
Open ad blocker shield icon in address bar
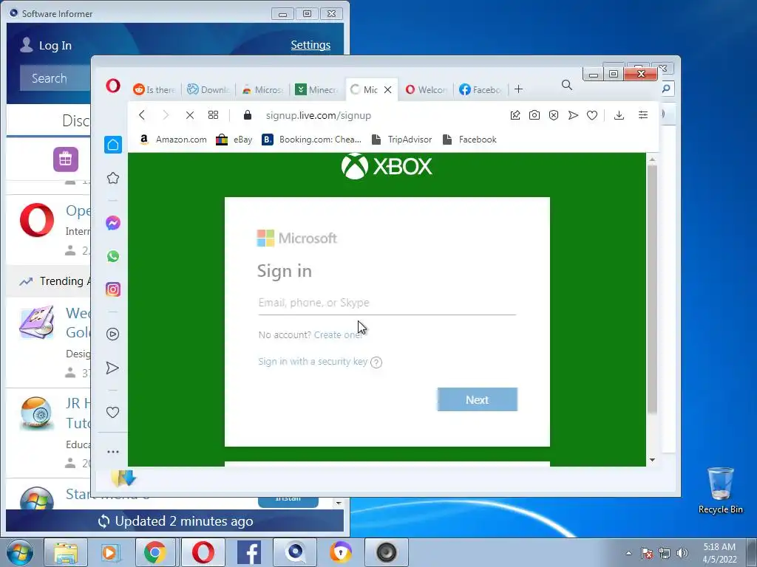point(554,114)
